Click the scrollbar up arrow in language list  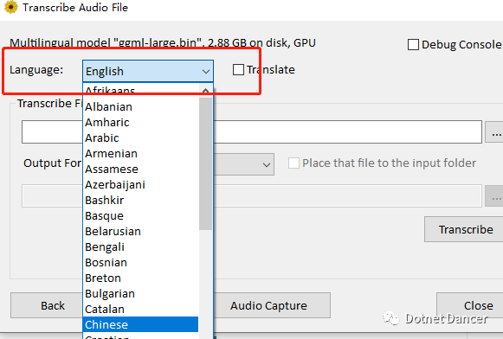click(x=205, y=91)
